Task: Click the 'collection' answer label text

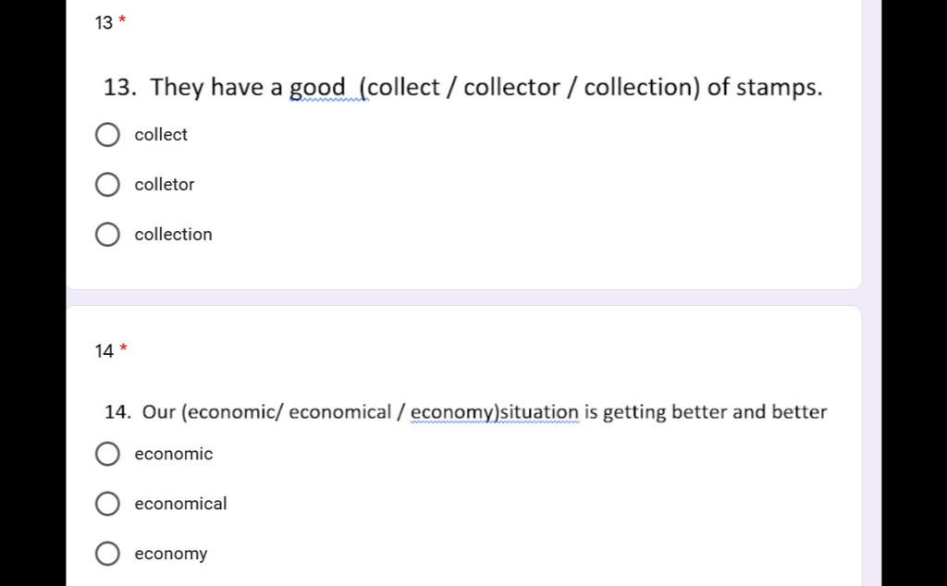Action: [173, 234]
